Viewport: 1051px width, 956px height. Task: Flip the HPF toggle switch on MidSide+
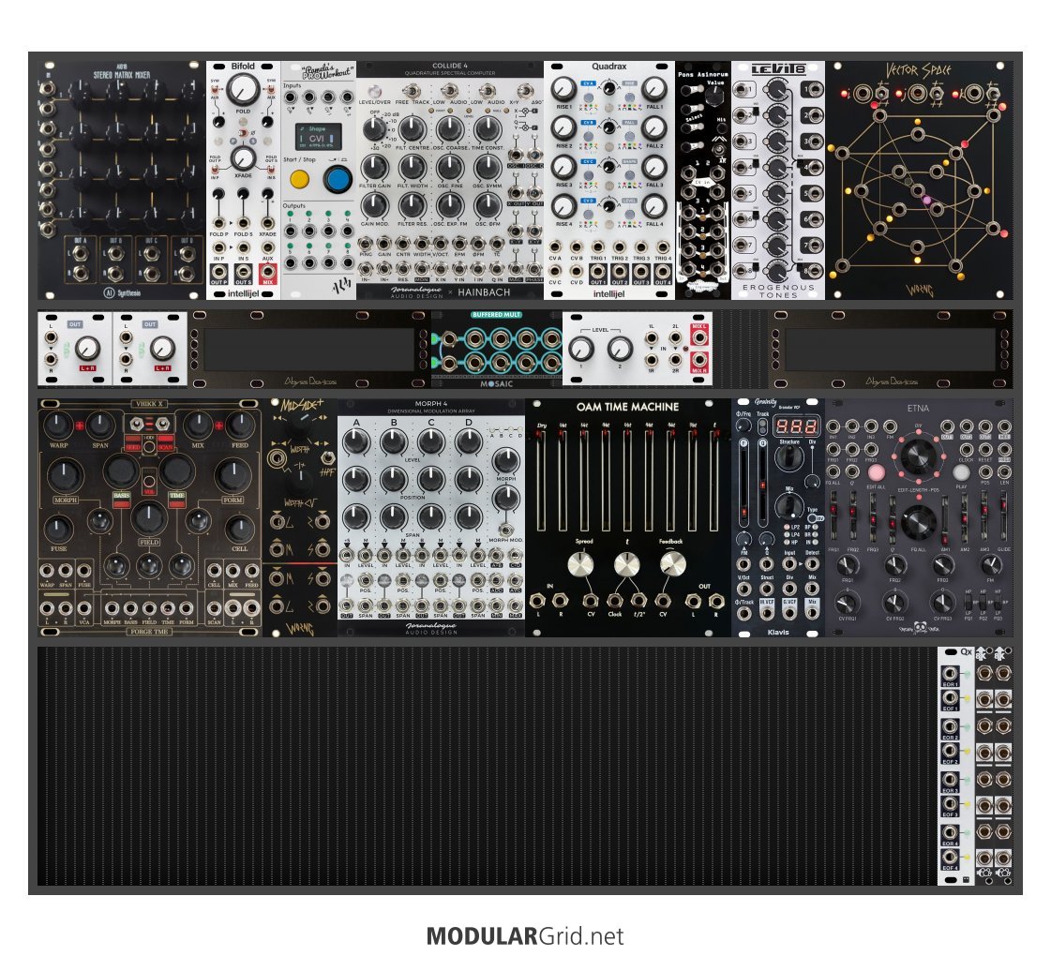pos(328,458)
